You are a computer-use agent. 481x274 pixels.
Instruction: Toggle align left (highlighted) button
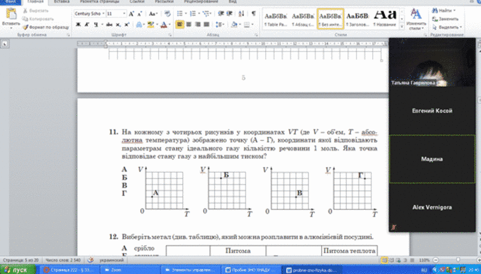[x=180, y=25]
